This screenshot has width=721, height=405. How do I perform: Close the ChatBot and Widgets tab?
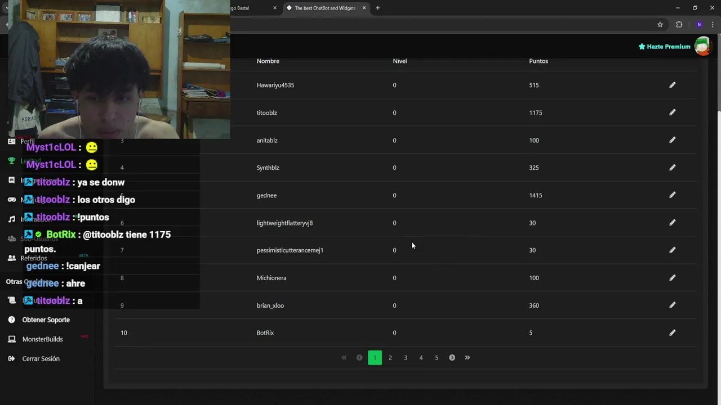364,8
